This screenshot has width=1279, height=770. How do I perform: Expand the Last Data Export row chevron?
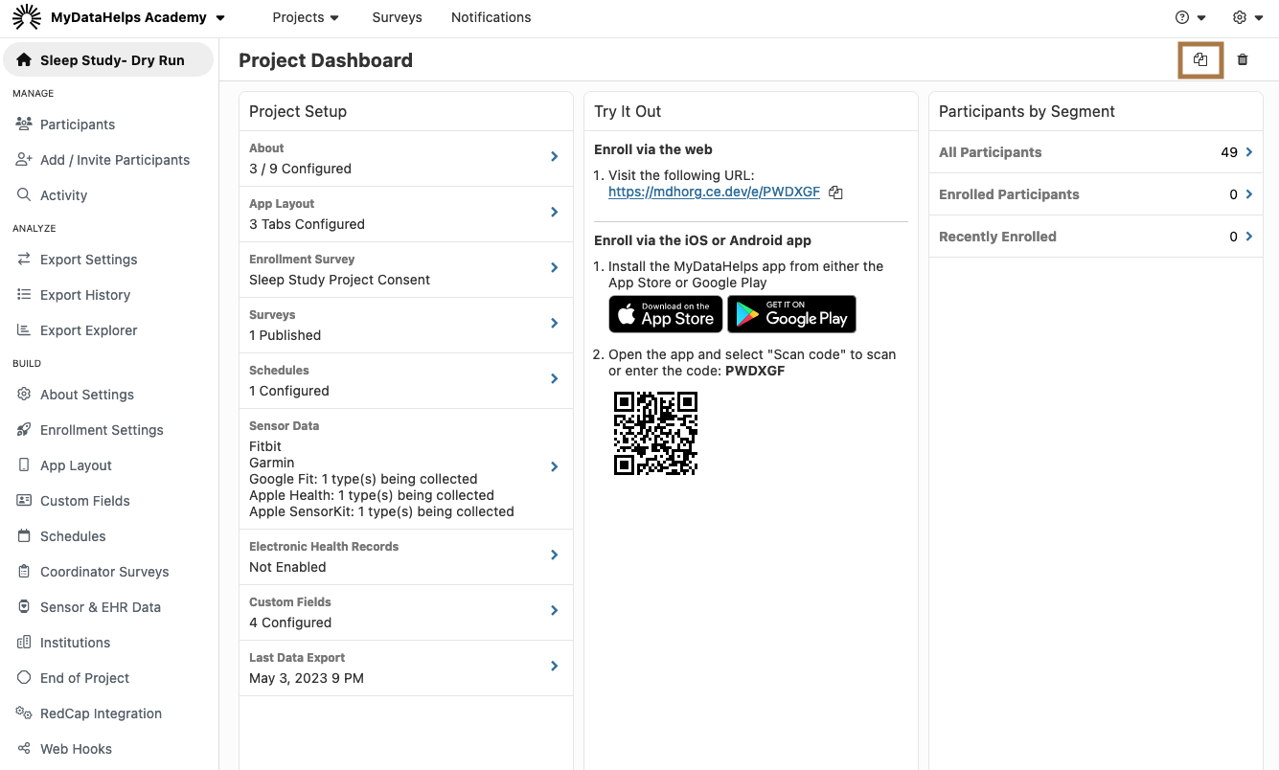[x=555, y=666]
